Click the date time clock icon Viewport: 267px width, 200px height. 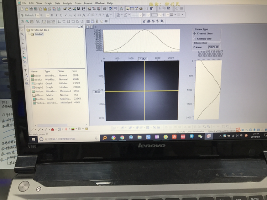[x=102, y=21]
